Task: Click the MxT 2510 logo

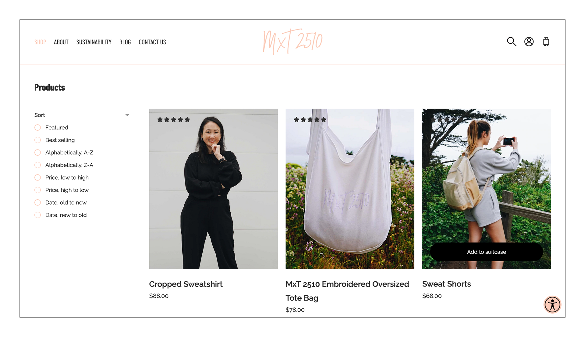Action: [293, 42]
